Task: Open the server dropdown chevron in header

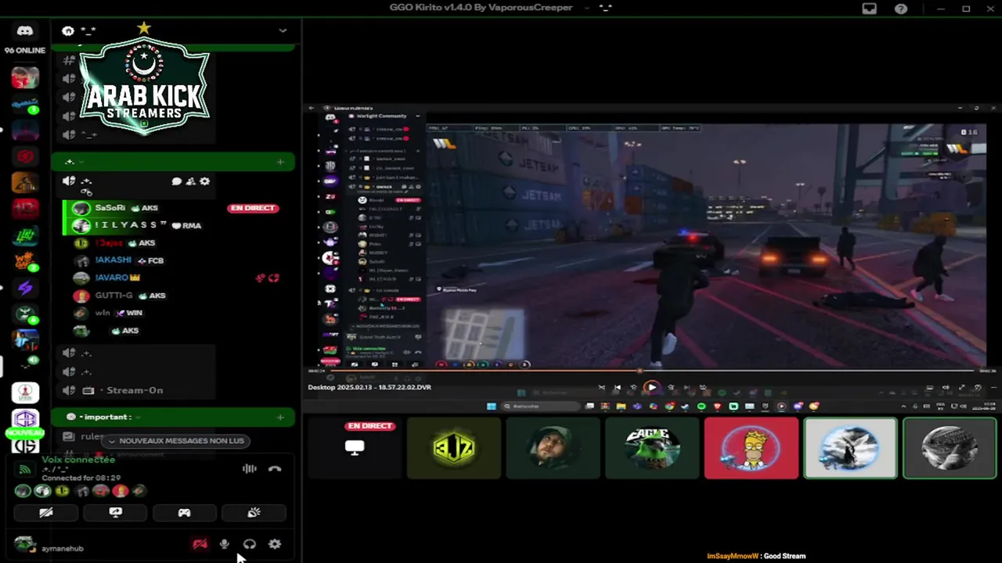Action: click(283, 30)
